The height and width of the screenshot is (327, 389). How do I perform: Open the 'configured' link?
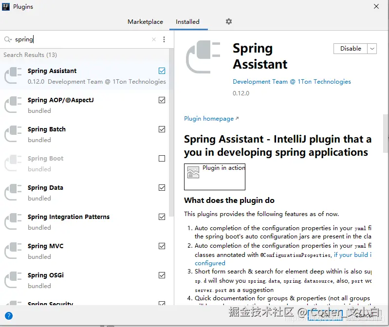pyautogui.click(x=210, y=263)
